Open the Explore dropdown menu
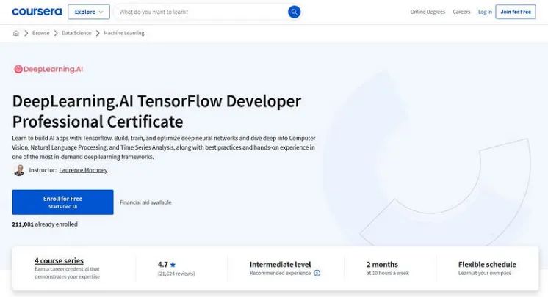548x297 pixels. pyautogui.click(x=89, y=12)
